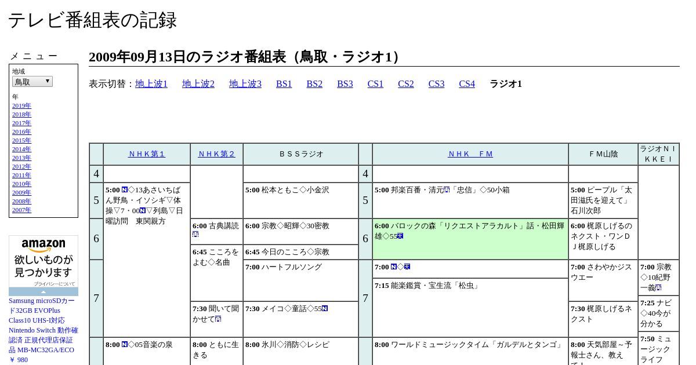Show the BS3 listings
Image resolution: width=696 pixels, height=365 pixels.
pos(345,84)
